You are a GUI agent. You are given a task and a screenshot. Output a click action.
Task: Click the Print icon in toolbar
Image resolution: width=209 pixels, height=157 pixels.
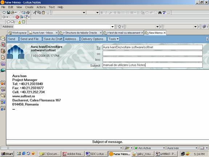28,12
